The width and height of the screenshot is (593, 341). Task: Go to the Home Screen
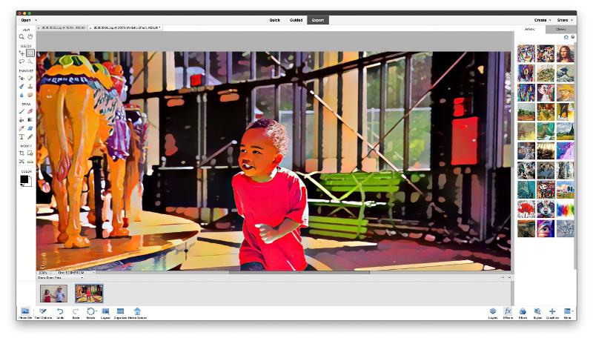click(x=137, y=313)
